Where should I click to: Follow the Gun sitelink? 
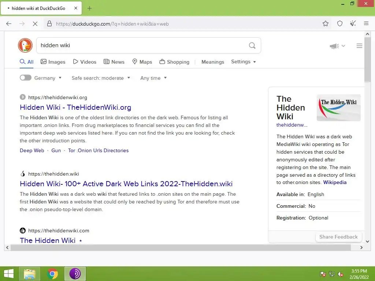pyautogui.click(x=56, y=150)
